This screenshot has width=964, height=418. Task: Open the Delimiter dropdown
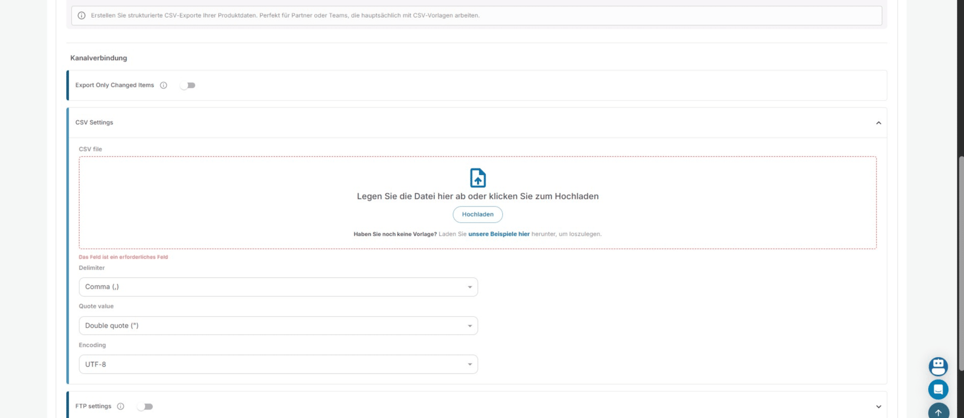tap(278, 287)
